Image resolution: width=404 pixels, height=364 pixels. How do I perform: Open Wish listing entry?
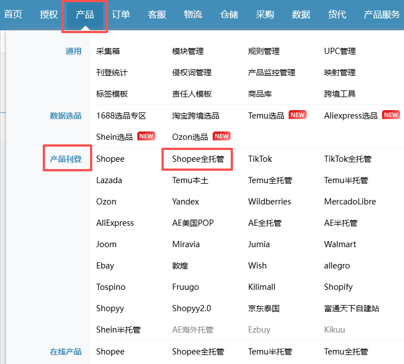(257, 266)
